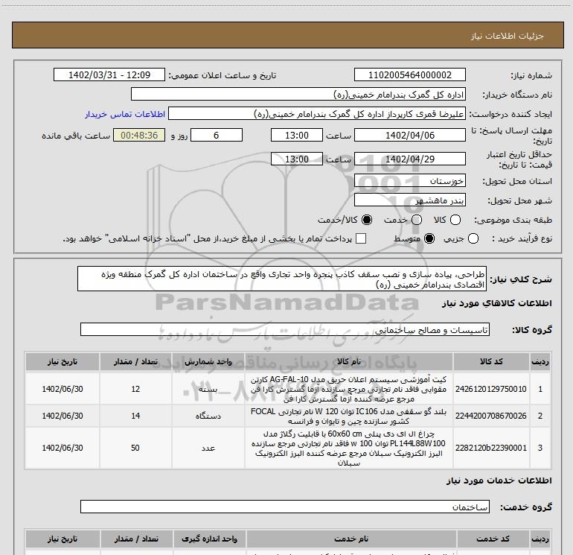Screen dimensions: 573x555
Task: Click the 60x60 LED panel light name
Action: (x=348, y=448)
